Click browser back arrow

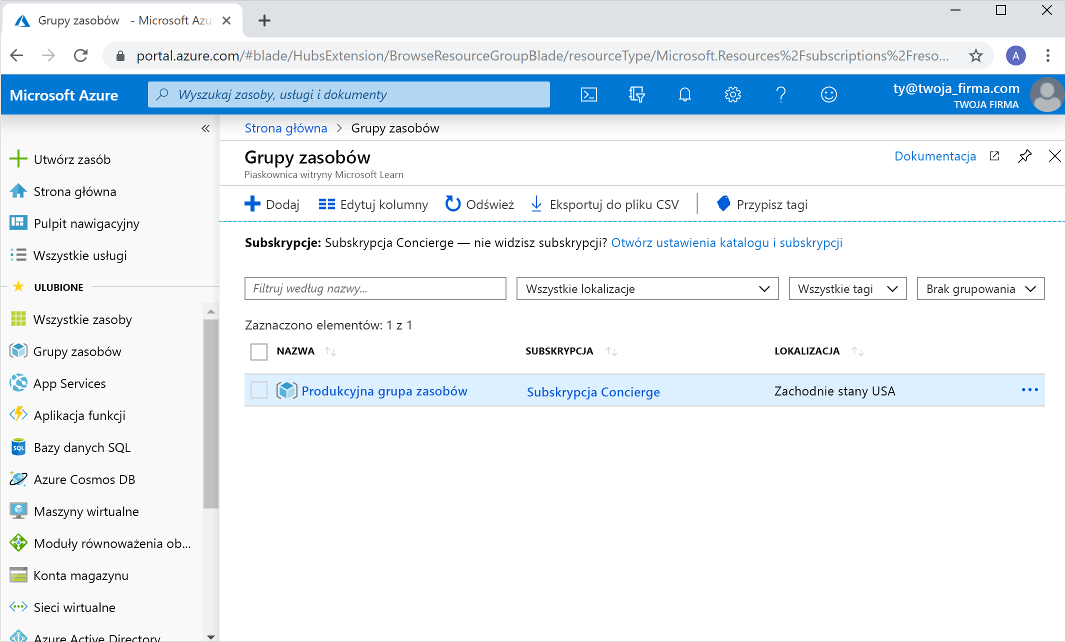pyautogui.click(x=16, y=55)
